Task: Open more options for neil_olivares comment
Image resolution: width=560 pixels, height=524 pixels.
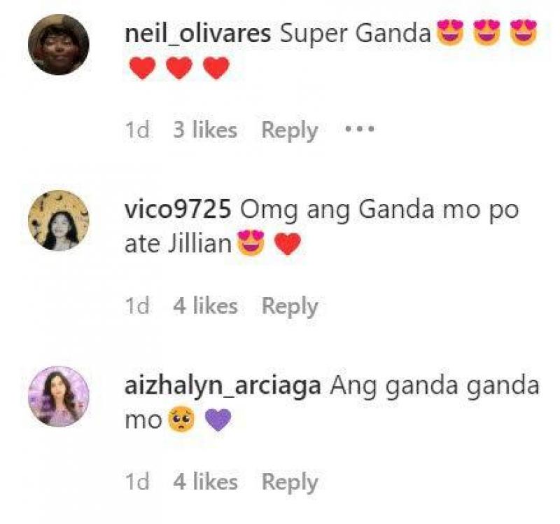Action: [x=360, y=128]
